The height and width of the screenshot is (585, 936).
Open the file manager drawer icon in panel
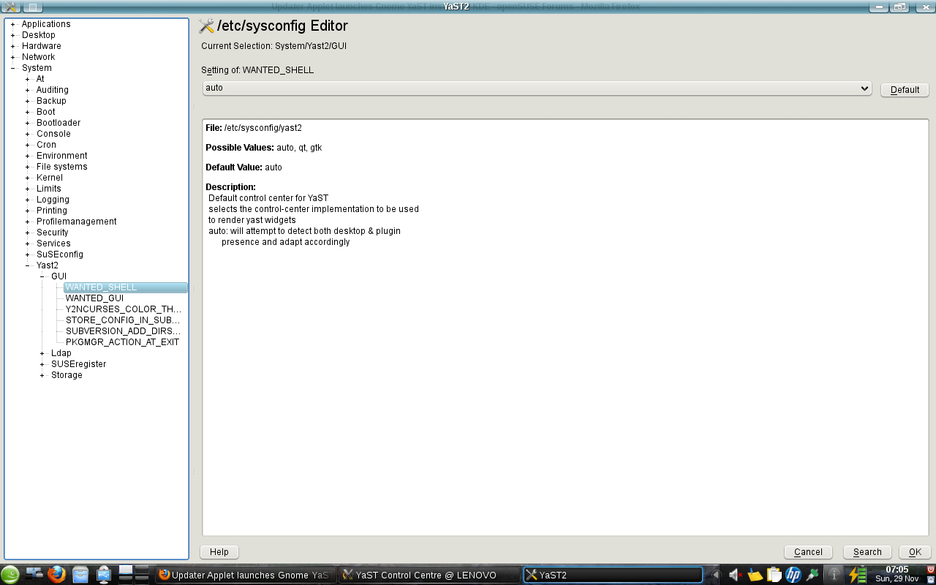point(80,575)
